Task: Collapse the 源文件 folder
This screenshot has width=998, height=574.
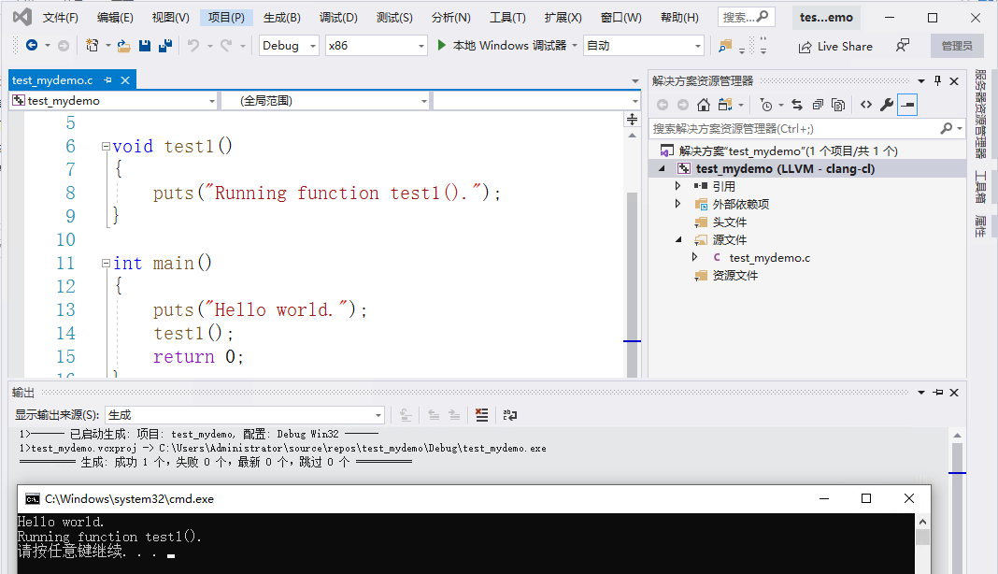Action: 677,239
